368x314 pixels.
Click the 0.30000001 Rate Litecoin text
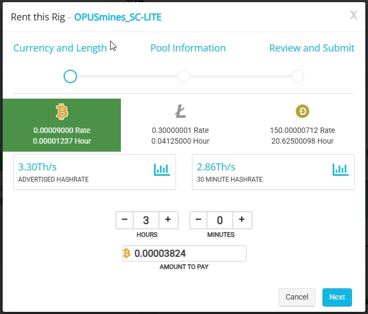click(x=180, y=130)
